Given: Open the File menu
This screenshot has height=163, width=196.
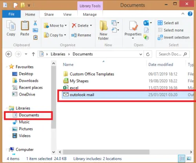Looking at the screenshot, I should click(x=11, y=14).
